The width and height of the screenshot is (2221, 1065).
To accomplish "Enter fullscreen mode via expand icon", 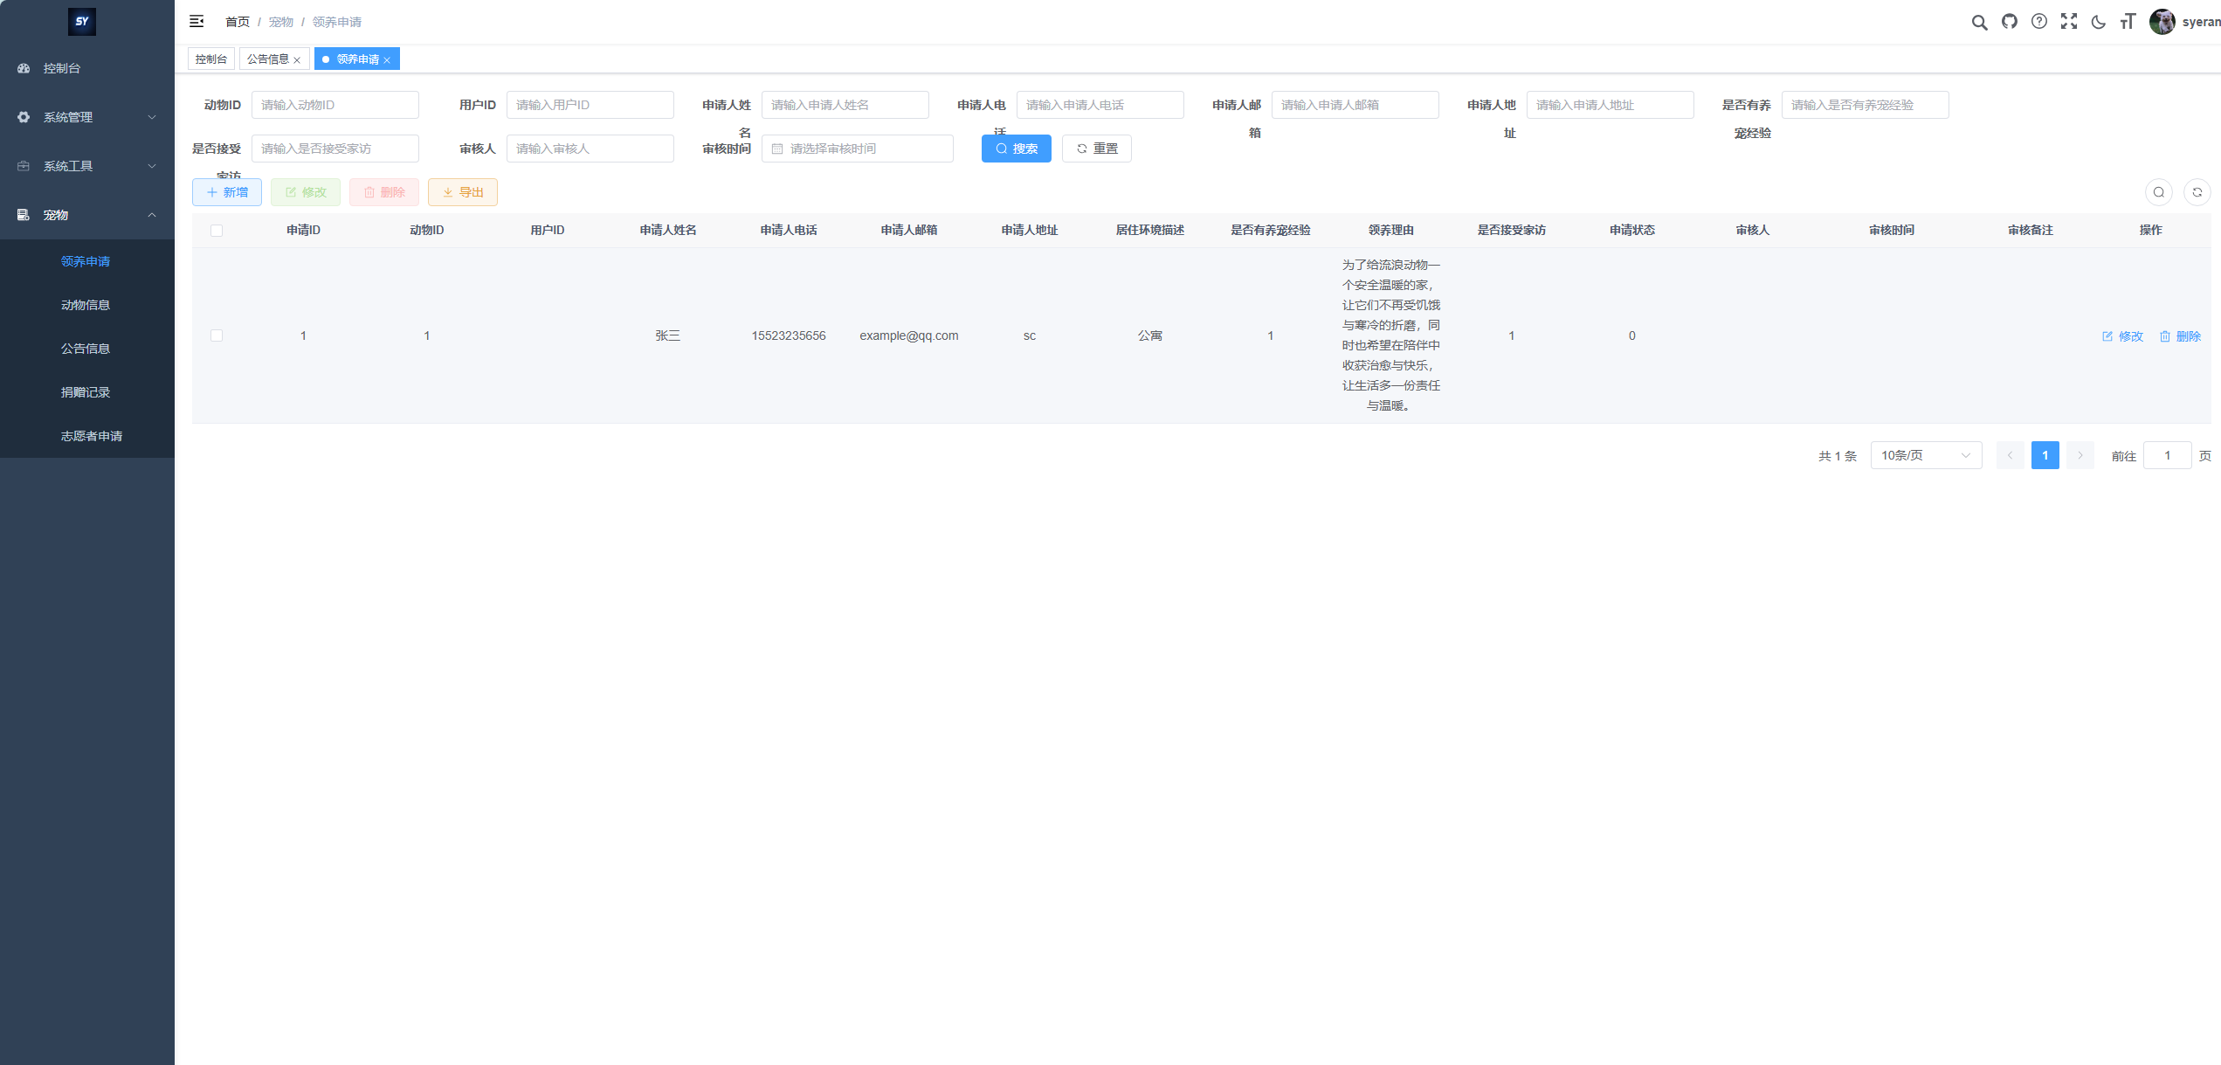I will pos(2069,22).
